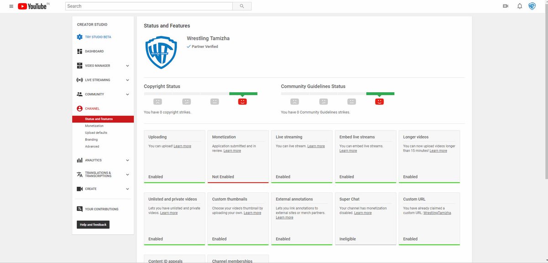Open the hamburger guide menu

coord(11,6)
